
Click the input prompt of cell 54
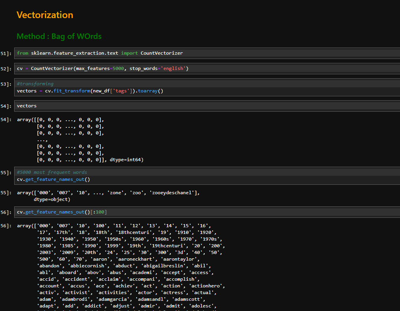6,106
